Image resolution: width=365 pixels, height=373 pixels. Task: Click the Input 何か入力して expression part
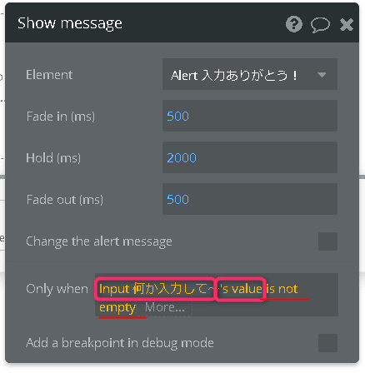pyautogui.click(x=155, y=289)
